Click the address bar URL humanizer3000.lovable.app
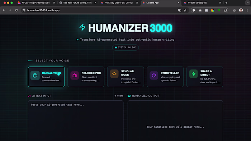 (43, 10)
